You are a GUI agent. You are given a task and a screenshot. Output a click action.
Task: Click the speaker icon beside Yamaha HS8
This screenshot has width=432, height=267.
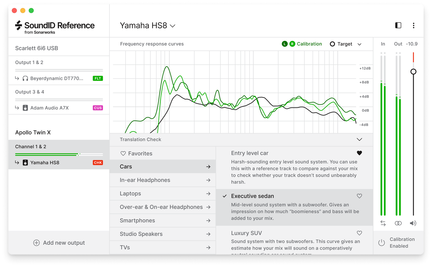click(25, 163)
